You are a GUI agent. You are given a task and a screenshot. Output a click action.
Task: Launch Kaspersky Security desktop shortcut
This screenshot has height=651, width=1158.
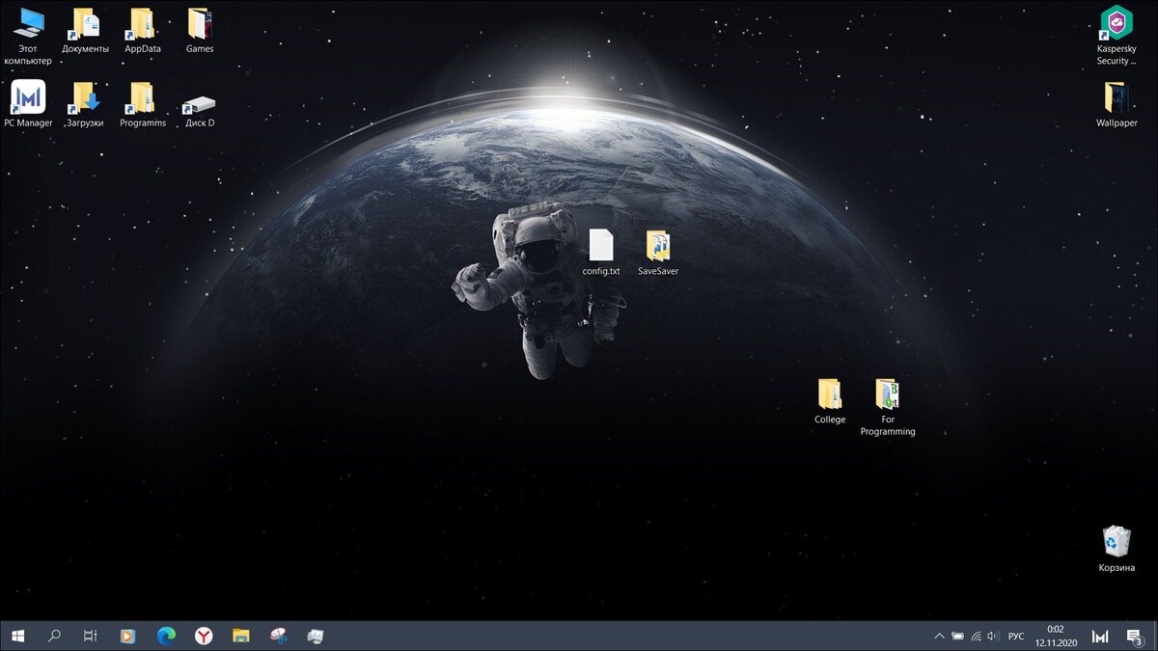[1117, 37]
